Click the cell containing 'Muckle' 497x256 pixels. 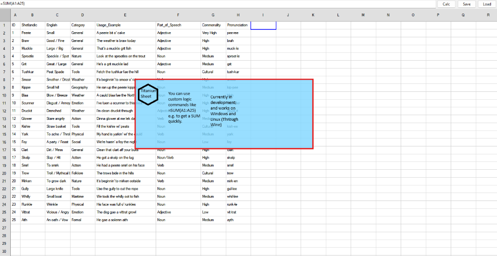pos(32,48)
